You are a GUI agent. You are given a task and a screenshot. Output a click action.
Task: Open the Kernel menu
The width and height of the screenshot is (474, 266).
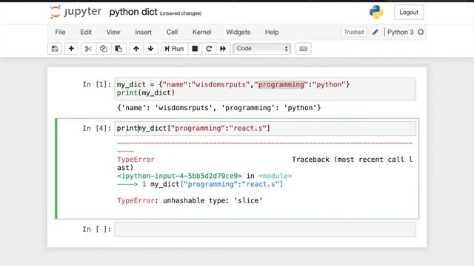[202, 32]
